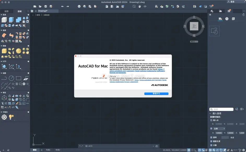246x152 pixels.
Task: Enable the 比例 checkbox
Action: coord(211,128)
